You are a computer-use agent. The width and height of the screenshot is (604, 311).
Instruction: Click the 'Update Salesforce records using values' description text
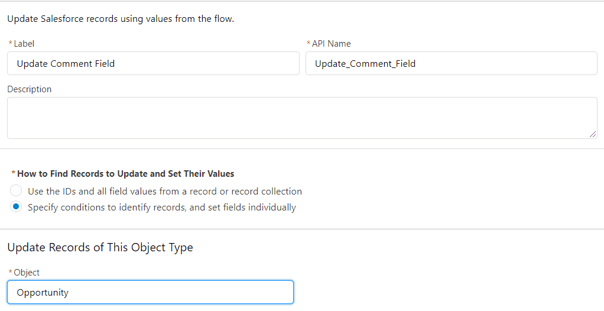coord(121,18)
